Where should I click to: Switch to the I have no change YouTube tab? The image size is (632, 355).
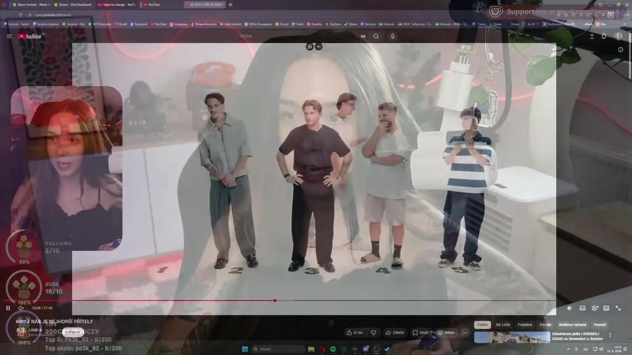tap(117, 4)
